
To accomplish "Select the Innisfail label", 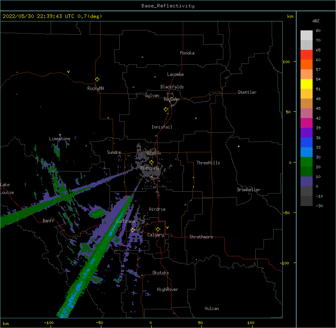I will tap(162, 127).
